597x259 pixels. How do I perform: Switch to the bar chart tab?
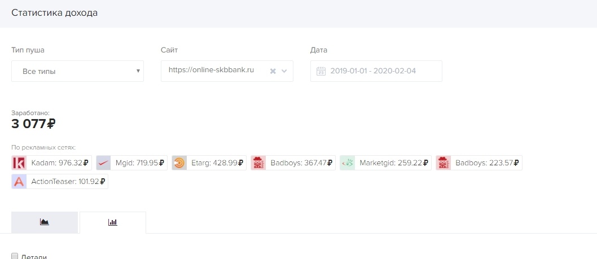click(113, 222)
